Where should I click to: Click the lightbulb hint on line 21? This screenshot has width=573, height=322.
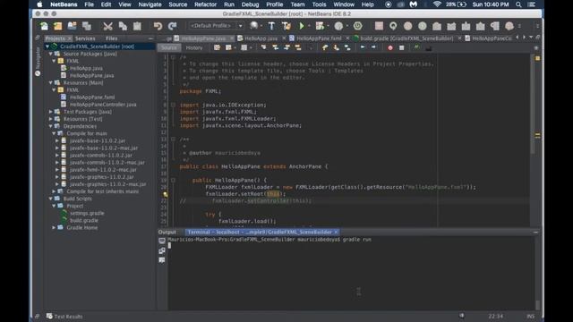tap(166, 194)
